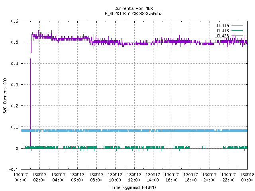Click the 130517 20:00 x-axis tick label
Viewport: 255px width, 191px height.
209,177
